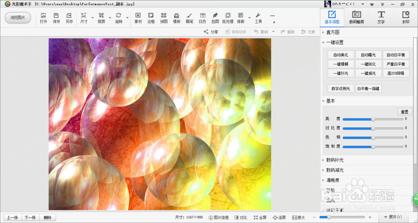Click the 删除 (delete) button

(x=48, y=218)
